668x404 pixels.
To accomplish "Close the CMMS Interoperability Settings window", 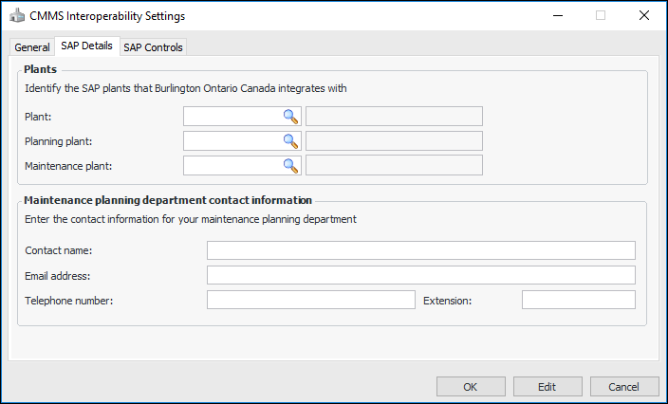I will [644, 16].
